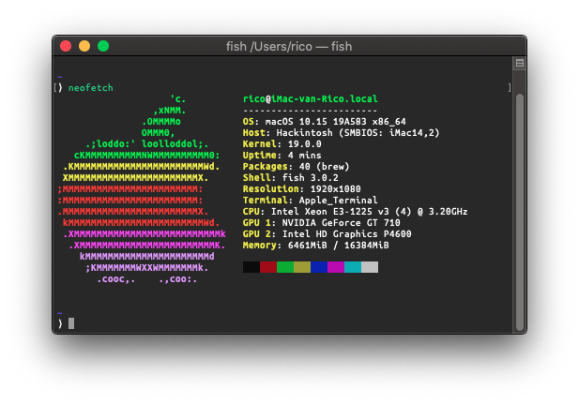579x403 pixels.
Task: Click the 'Shell: fish 3.0.2' line
Action: (290, 178)
